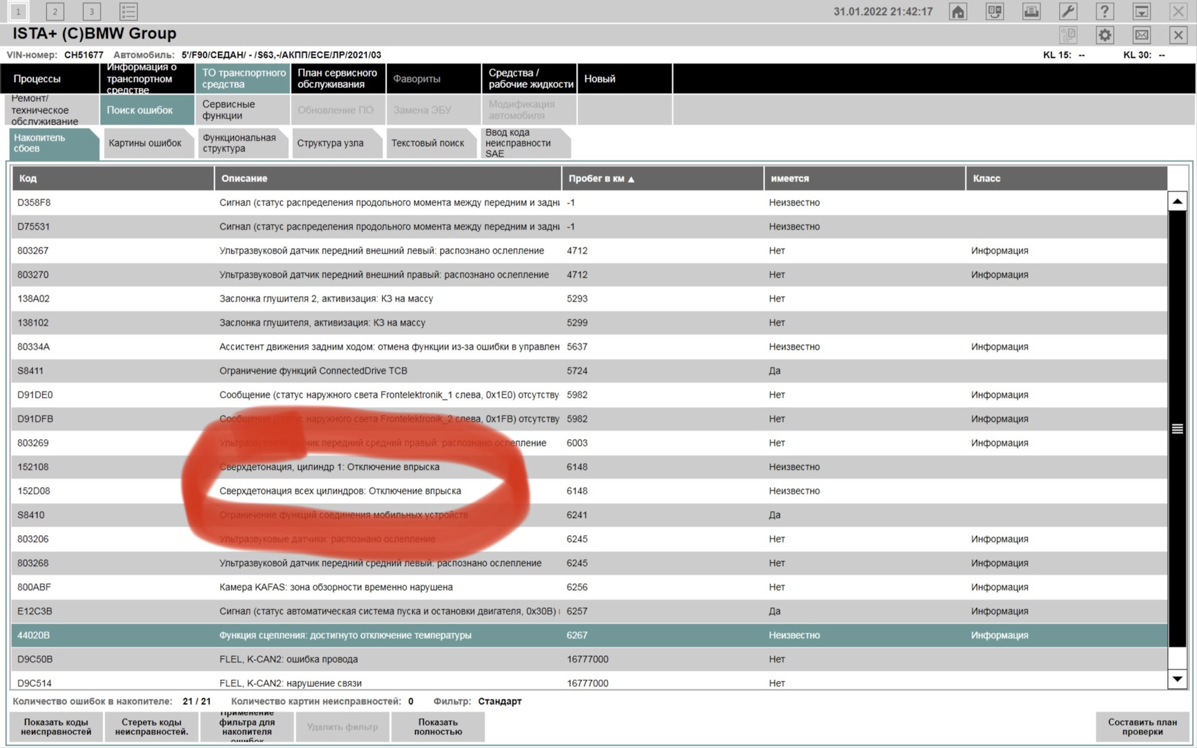Open the session list icon next to tab 3
The image size is (1197, 748).
tap(127, 11)
